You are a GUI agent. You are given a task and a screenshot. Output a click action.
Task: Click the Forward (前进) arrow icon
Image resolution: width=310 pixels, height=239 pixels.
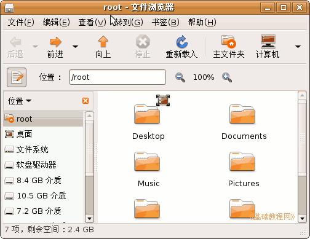point(55,42)
